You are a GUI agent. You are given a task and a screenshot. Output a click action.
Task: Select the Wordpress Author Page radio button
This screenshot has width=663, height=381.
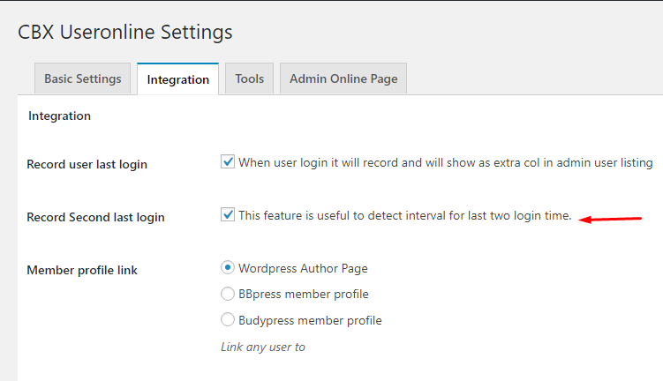[228, 267]
